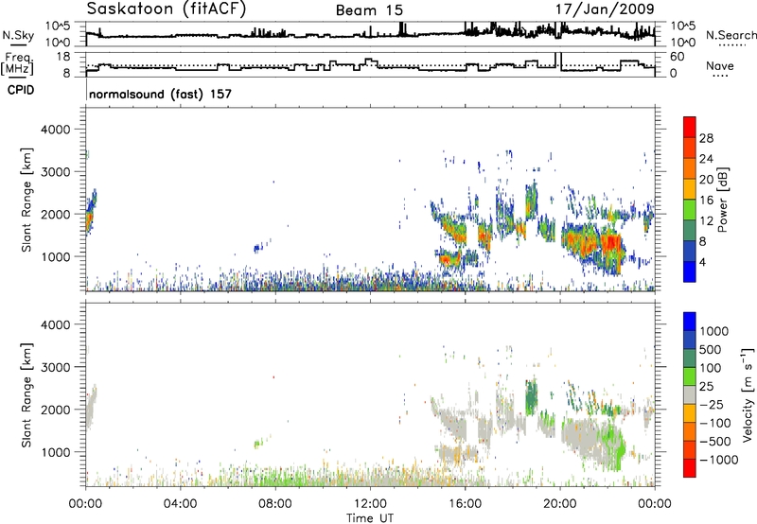757x524 pixels.
Task: Click the "Velocity [m s-1]" color bar title
Action: (x=748, y=394)
